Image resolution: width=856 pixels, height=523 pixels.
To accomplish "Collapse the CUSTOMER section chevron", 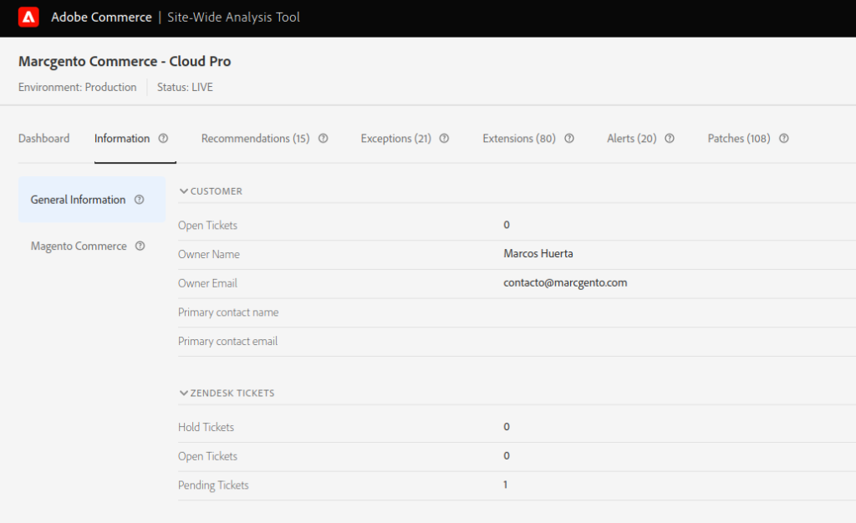I will (x=183, y=191).
